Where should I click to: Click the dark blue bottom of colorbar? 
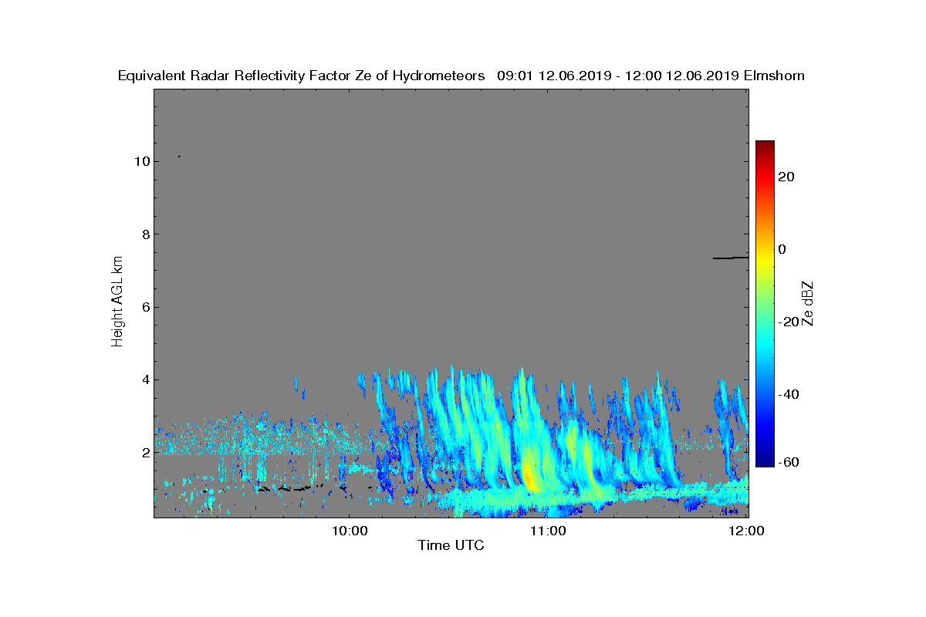(x=765, y=460)
